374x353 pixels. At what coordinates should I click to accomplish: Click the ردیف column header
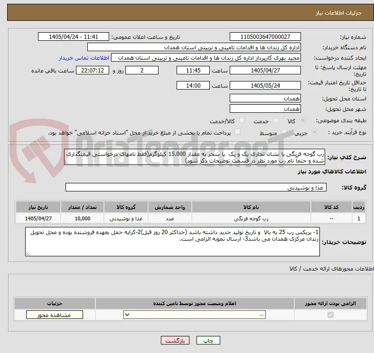click(x=359, y=207)
